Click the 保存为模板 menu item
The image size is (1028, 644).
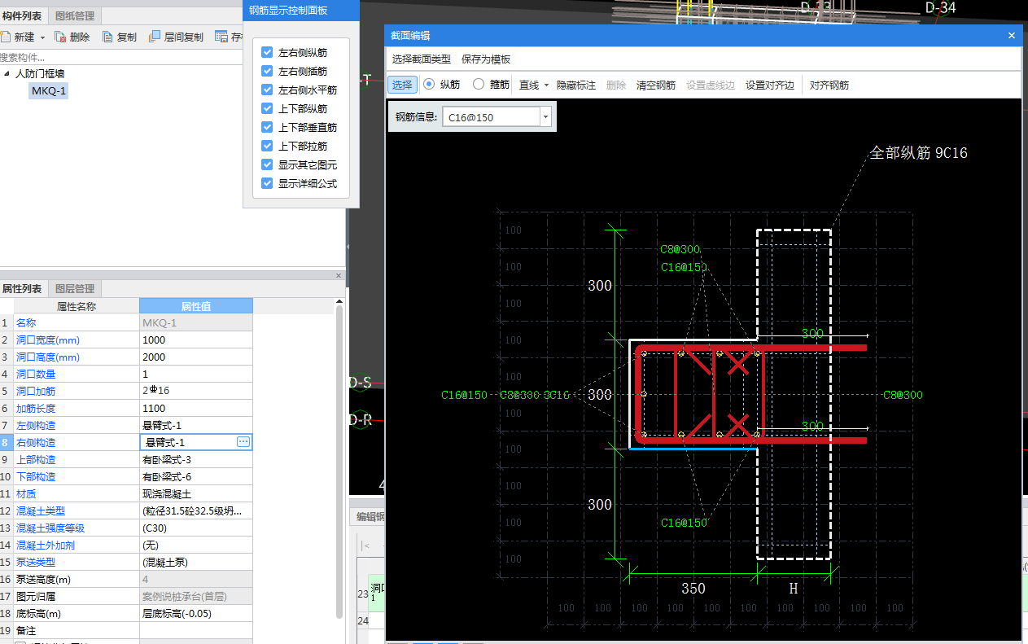(x=486, y=59)
